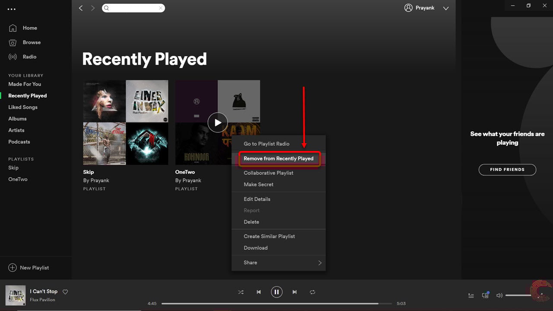Clear the search box with the X
The height and width of the screenshot is (311, 553).
click(161, 8)
